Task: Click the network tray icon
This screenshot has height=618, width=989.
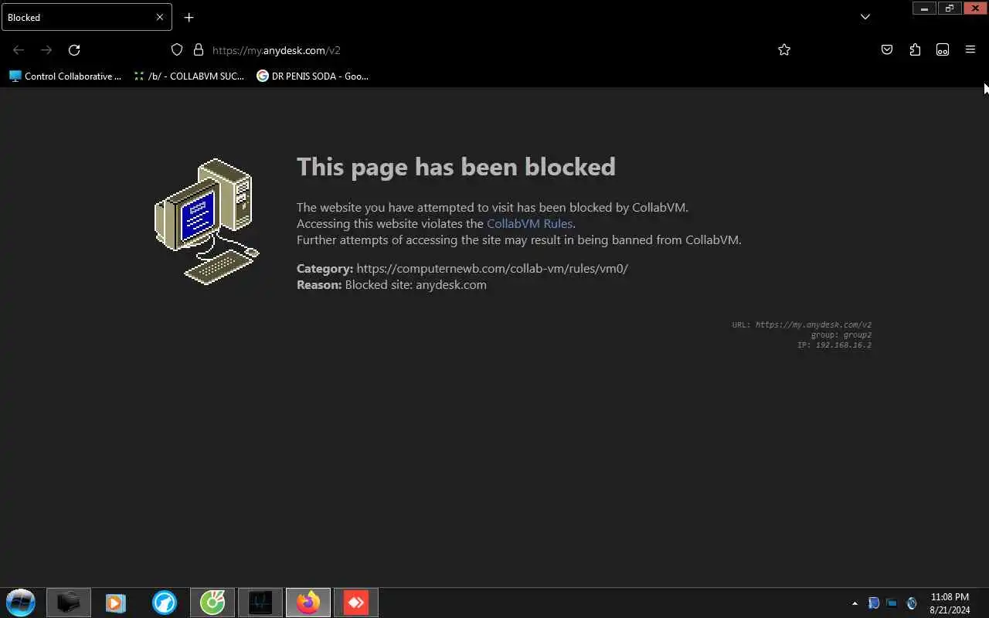Action: pos(892,603)
